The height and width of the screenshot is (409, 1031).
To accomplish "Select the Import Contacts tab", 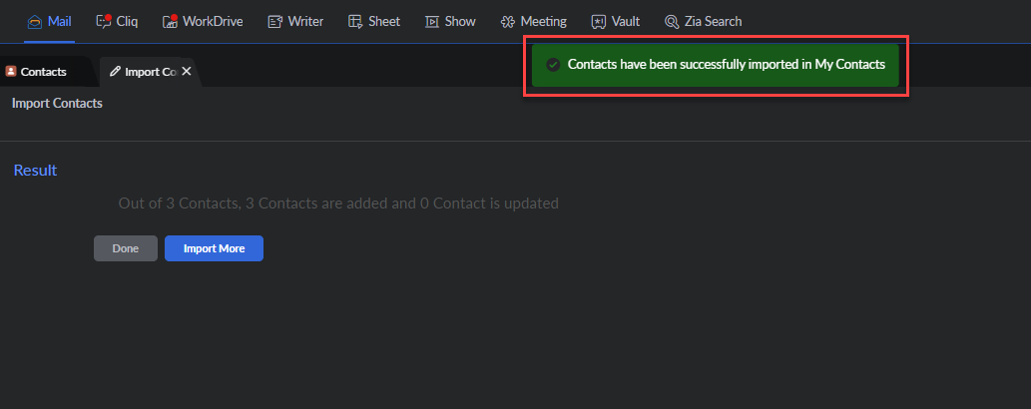I will coord(150,72).
